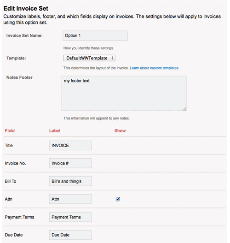
Task: Edit the Title label field INVOICE
Action: [x=70, y=146]
